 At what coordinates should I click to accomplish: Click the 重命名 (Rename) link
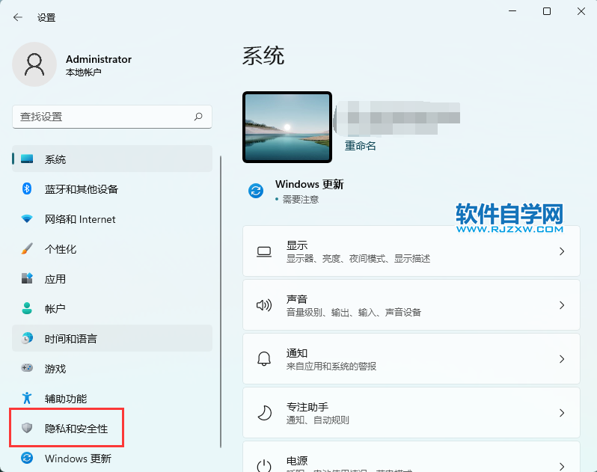(x=361, y=146)
